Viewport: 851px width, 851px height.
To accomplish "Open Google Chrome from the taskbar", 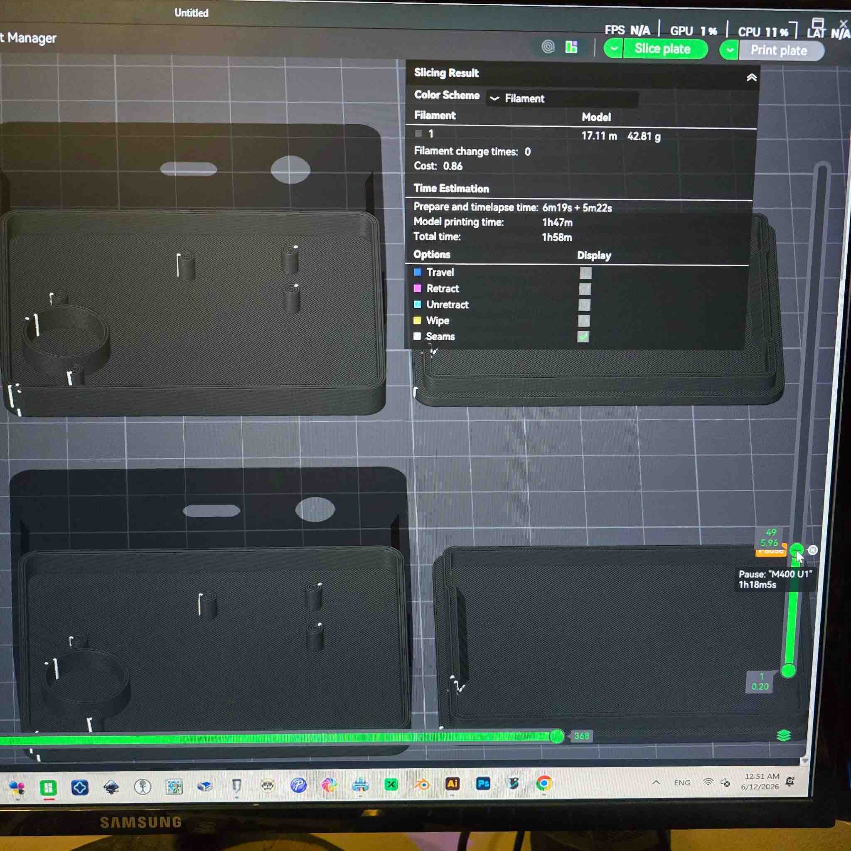I will (544, 783).
